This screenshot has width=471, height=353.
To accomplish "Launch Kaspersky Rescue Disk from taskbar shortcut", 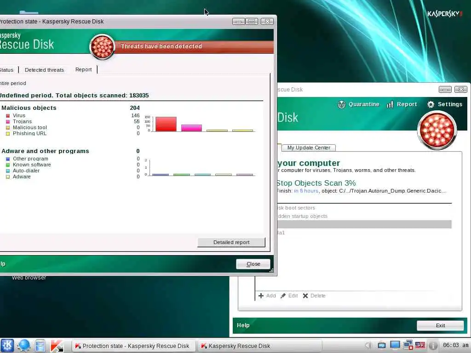I will (x=57, y=346).
